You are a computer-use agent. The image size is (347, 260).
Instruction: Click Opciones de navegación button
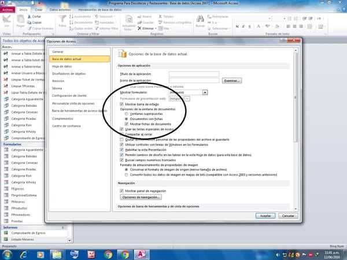141,197
